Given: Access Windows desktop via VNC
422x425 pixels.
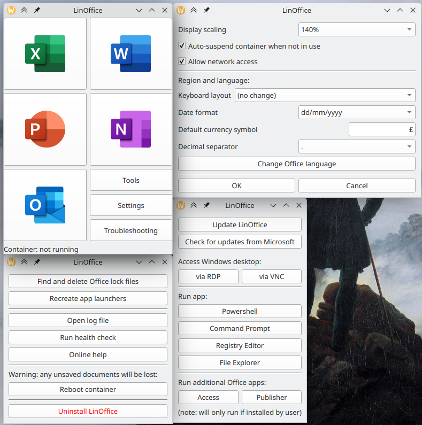Looking at the screenshot, I should [x=272, y=276].
